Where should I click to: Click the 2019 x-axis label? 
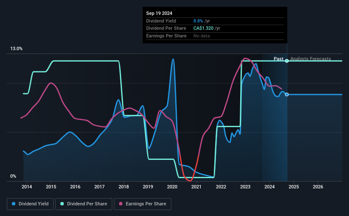pos(148,187)
